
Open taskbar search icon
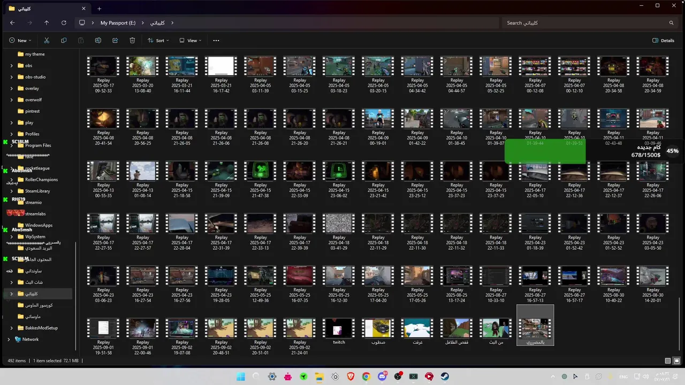(256, 376)
